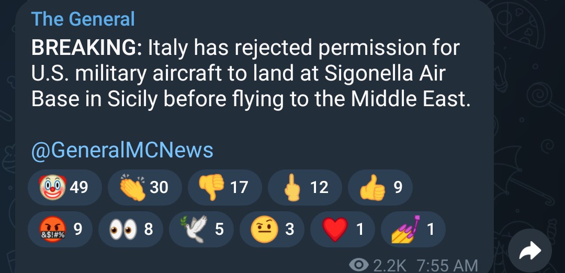Viewport: 565px width, 273px height.
Task: Open the @GeneralMCNews mention link
Action: coord(122,150)
